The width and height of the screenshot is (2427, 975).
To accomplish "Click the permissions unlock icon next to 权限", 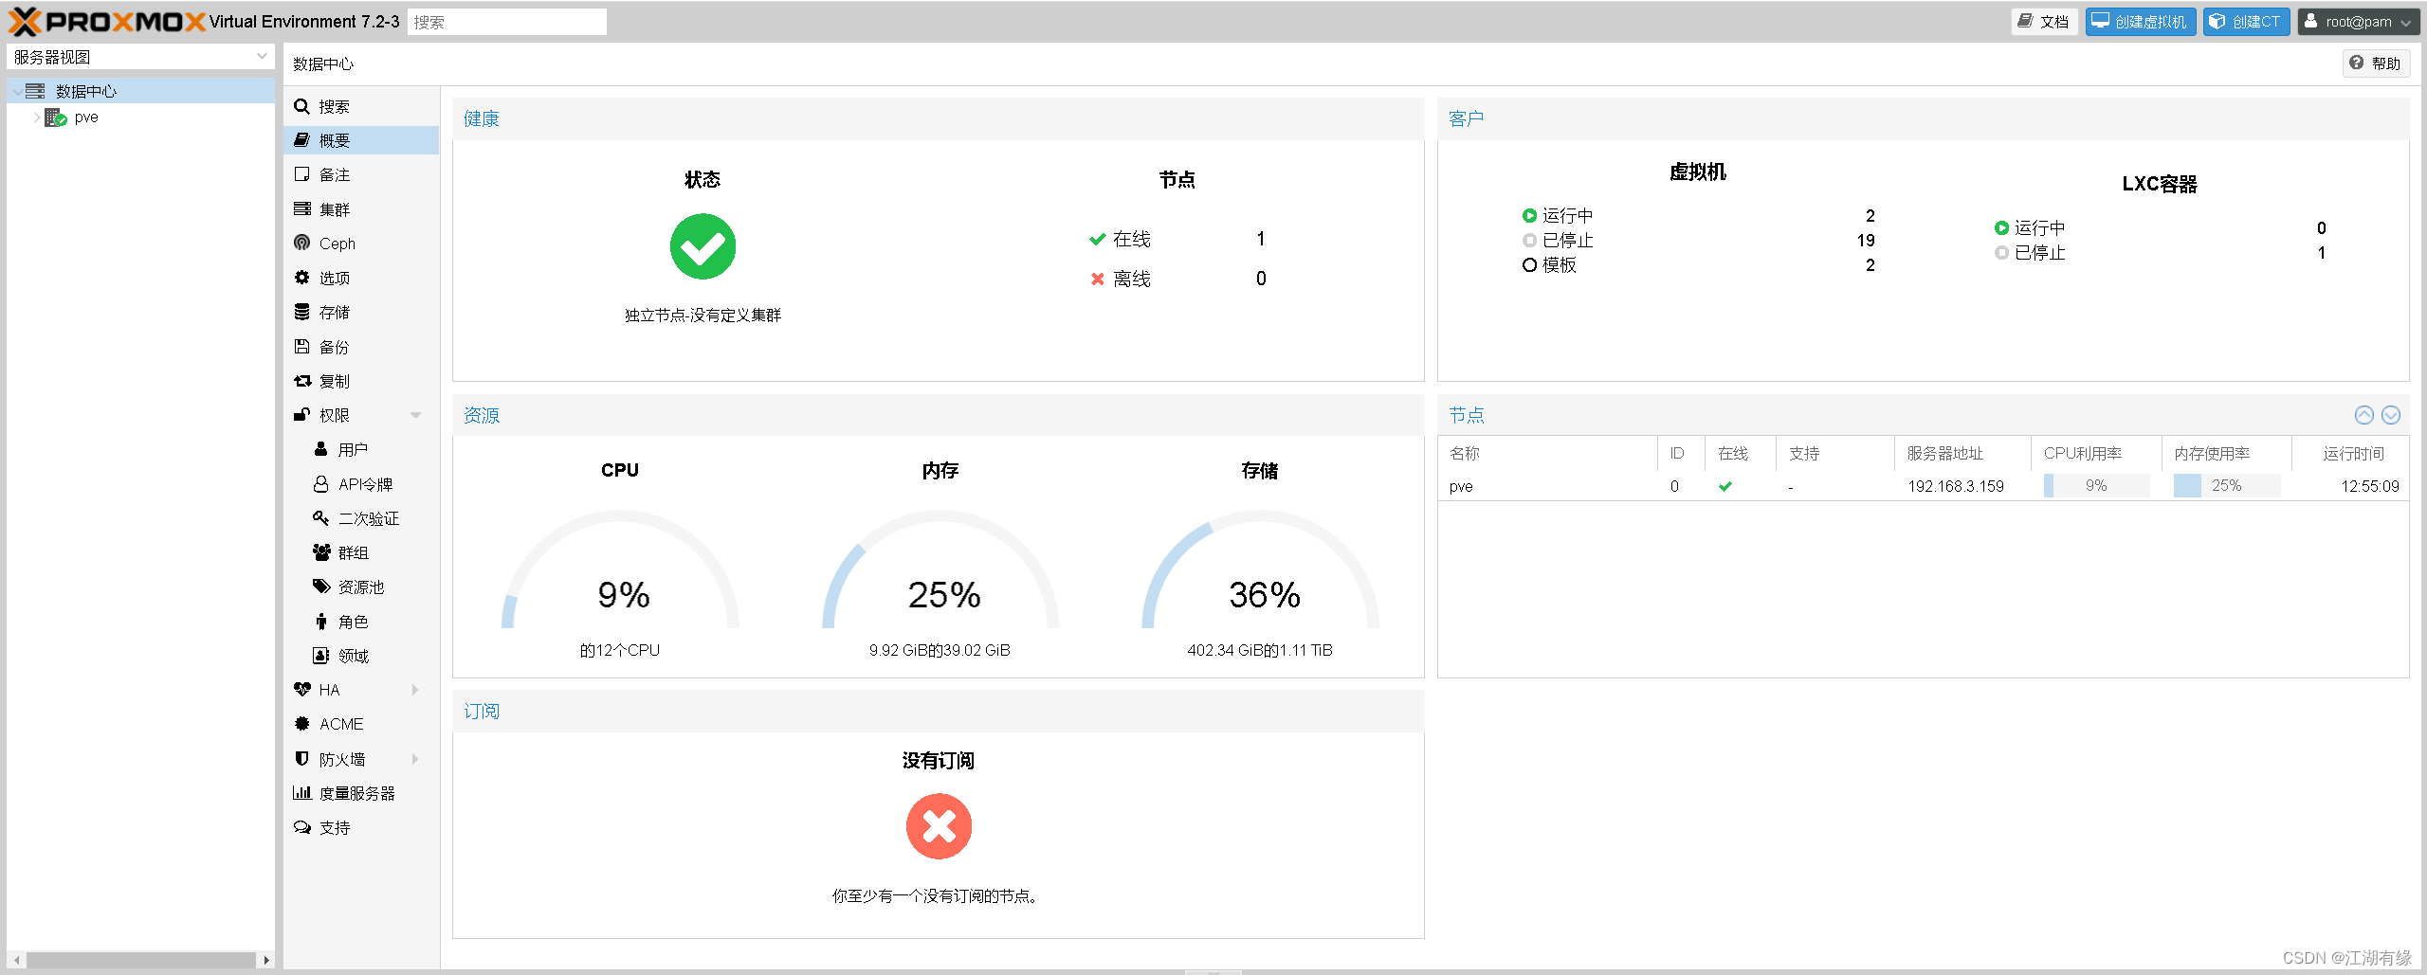I will click(x=301, y=415).
